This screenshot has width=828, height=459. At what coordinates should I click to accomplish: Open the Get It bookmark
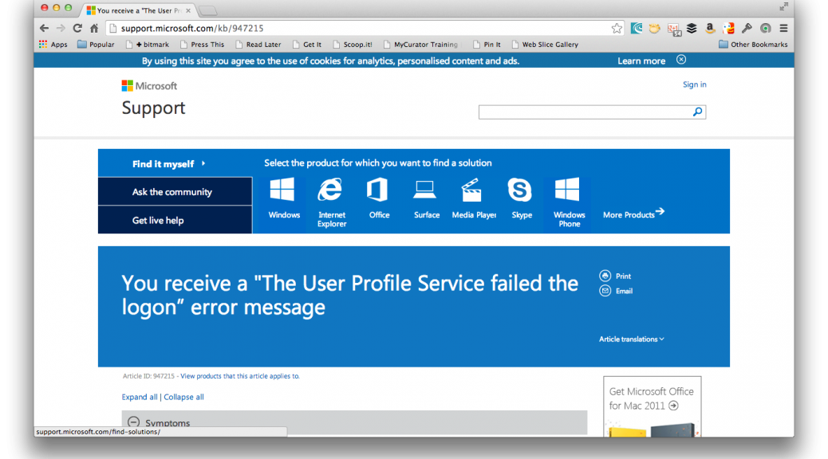pos(307,45)
